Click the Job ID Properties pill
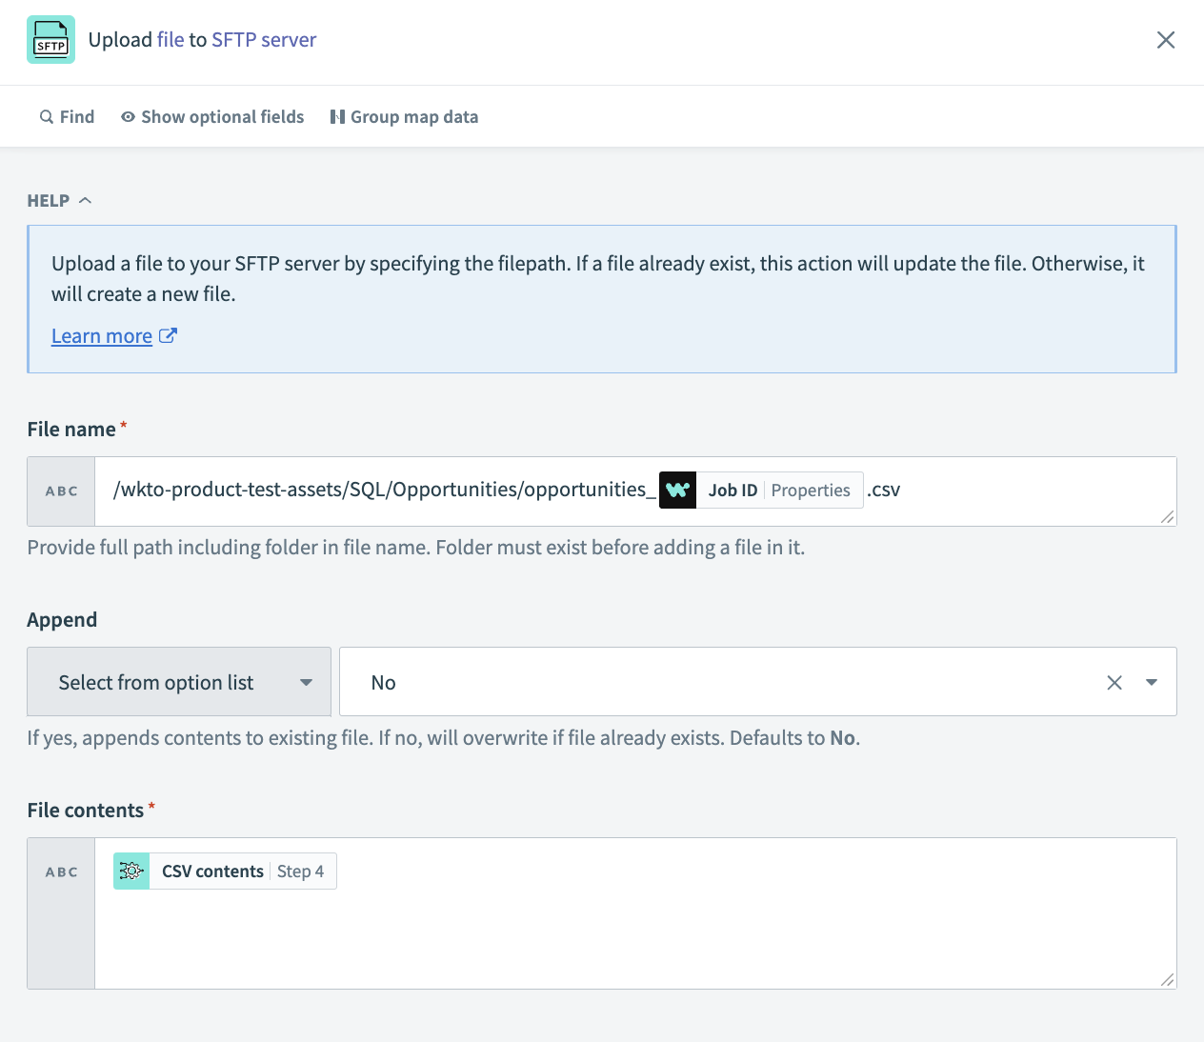This screenshot has width=1204, height=1042. tap(779, 490)
